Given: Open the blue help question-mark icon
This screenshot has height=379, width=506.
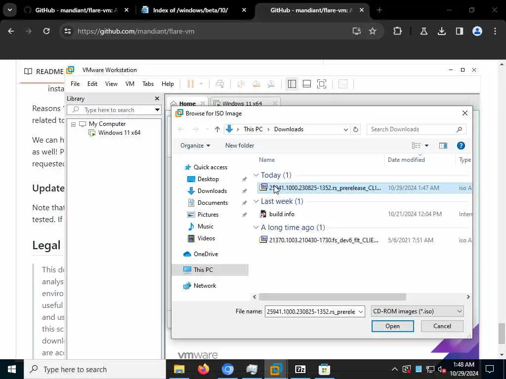Looking at the screenshot, I should pyautogui.click(x=461, y=146).
